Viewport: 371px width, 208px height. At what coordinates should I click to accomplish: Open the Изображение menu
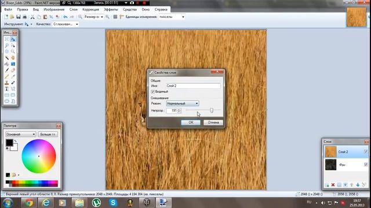54,9
